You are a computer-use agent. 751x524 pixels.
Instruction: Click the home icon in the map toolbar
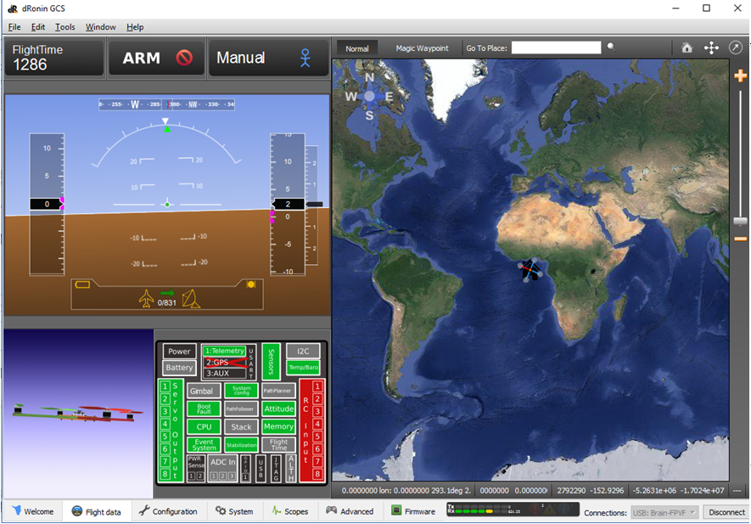tap(687, 48)
